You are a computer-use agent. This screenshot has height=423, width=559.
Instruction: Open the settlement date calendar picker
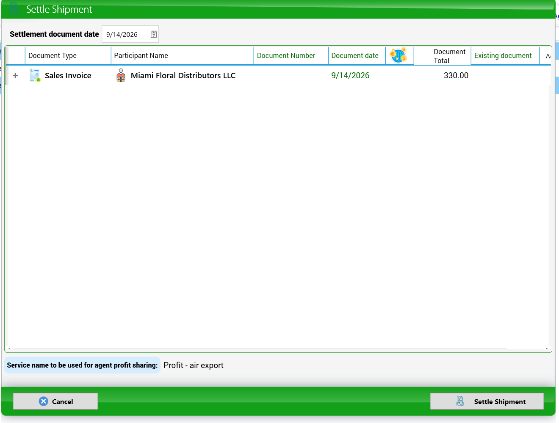pyautogui.click(x=154, y=34)
